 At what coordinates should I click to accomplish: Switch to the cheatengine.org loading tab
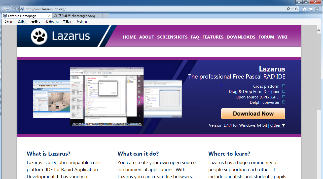pyautogui.click(x=77, y=16)
